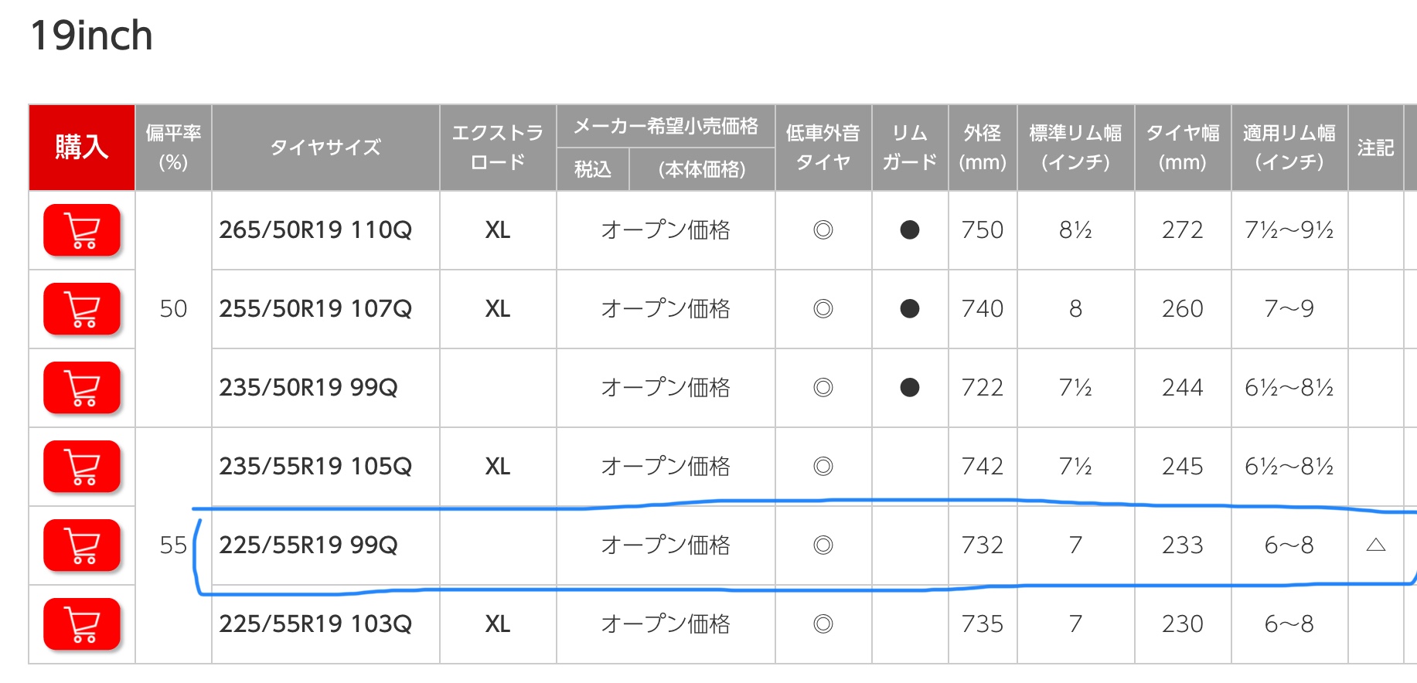Click the cart button for 225/55R19 99Q
This screenshot has width=1417, height=683.
point(82,545)
